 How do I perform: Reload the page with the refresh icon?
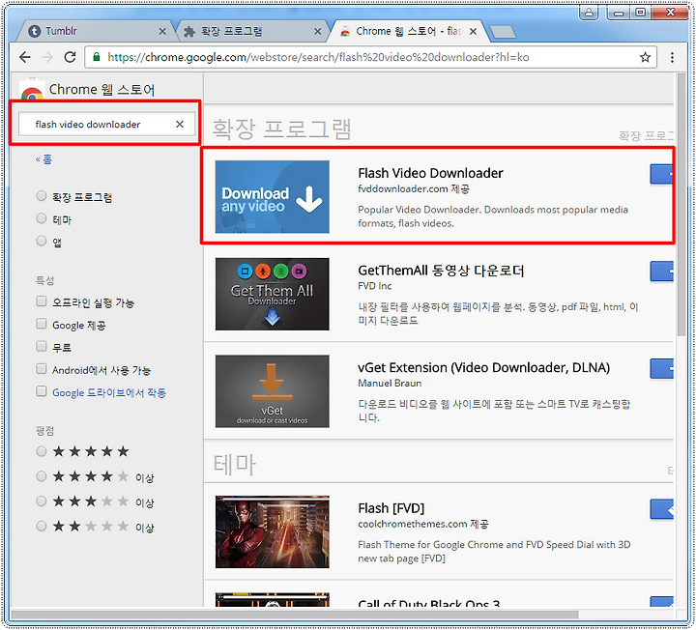[70, 57]
